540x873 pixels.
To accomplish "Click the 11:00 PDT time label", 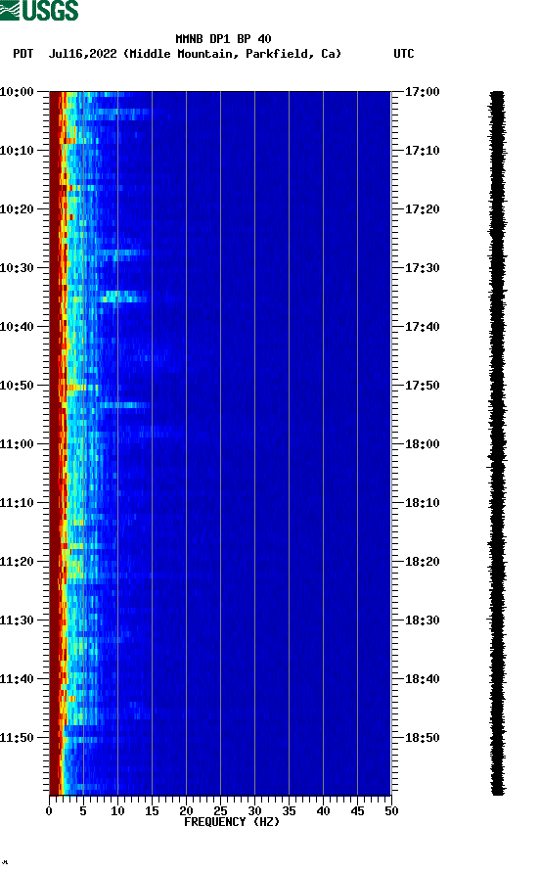I will coord(17,443).
